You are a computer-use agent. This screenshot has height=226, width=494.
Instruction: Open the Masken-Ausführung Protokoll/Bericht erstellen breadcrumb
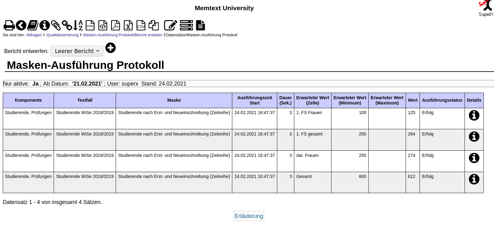[x=122, y=35]
